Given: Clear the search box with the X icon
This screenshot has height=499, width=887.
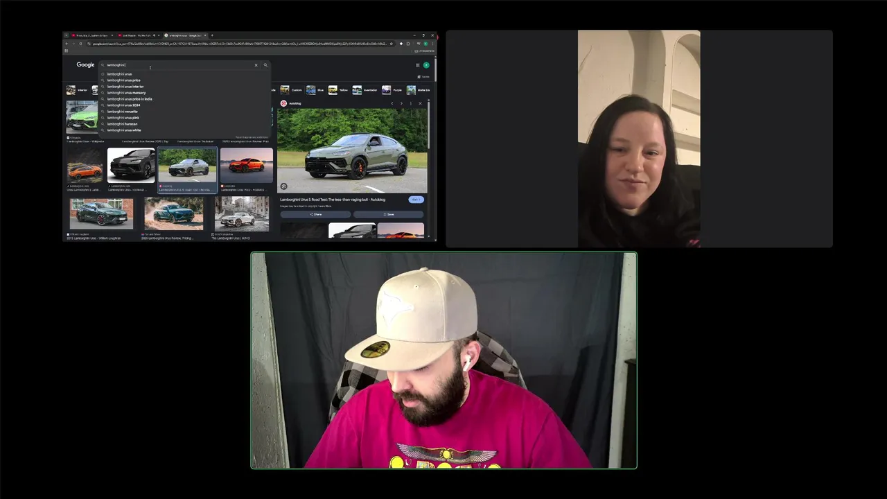Looking at the screenshot, I should coord(256,65).
